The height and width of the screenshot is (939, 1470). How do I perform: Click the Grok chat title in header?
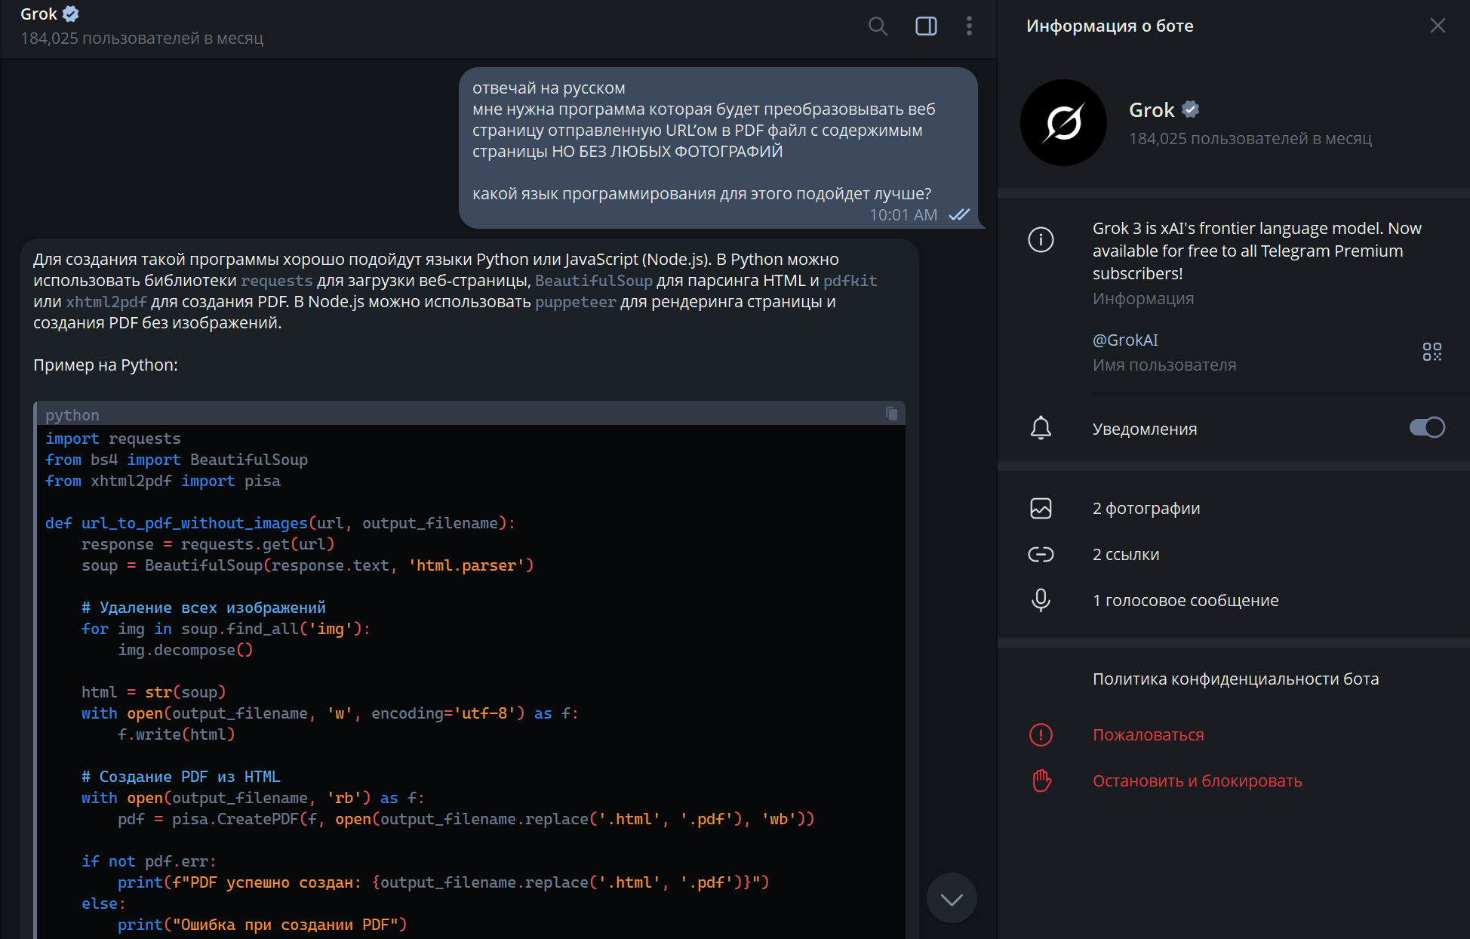[38, 14]
